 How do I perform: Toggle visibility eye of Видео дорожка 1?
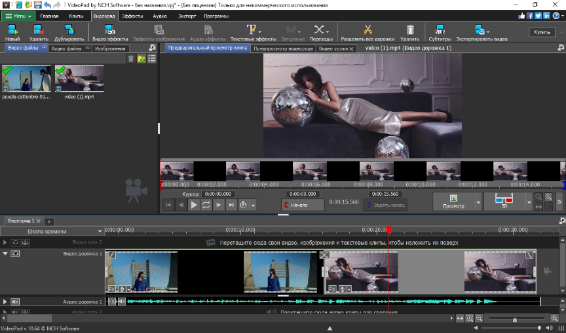(x=15, y=254)
